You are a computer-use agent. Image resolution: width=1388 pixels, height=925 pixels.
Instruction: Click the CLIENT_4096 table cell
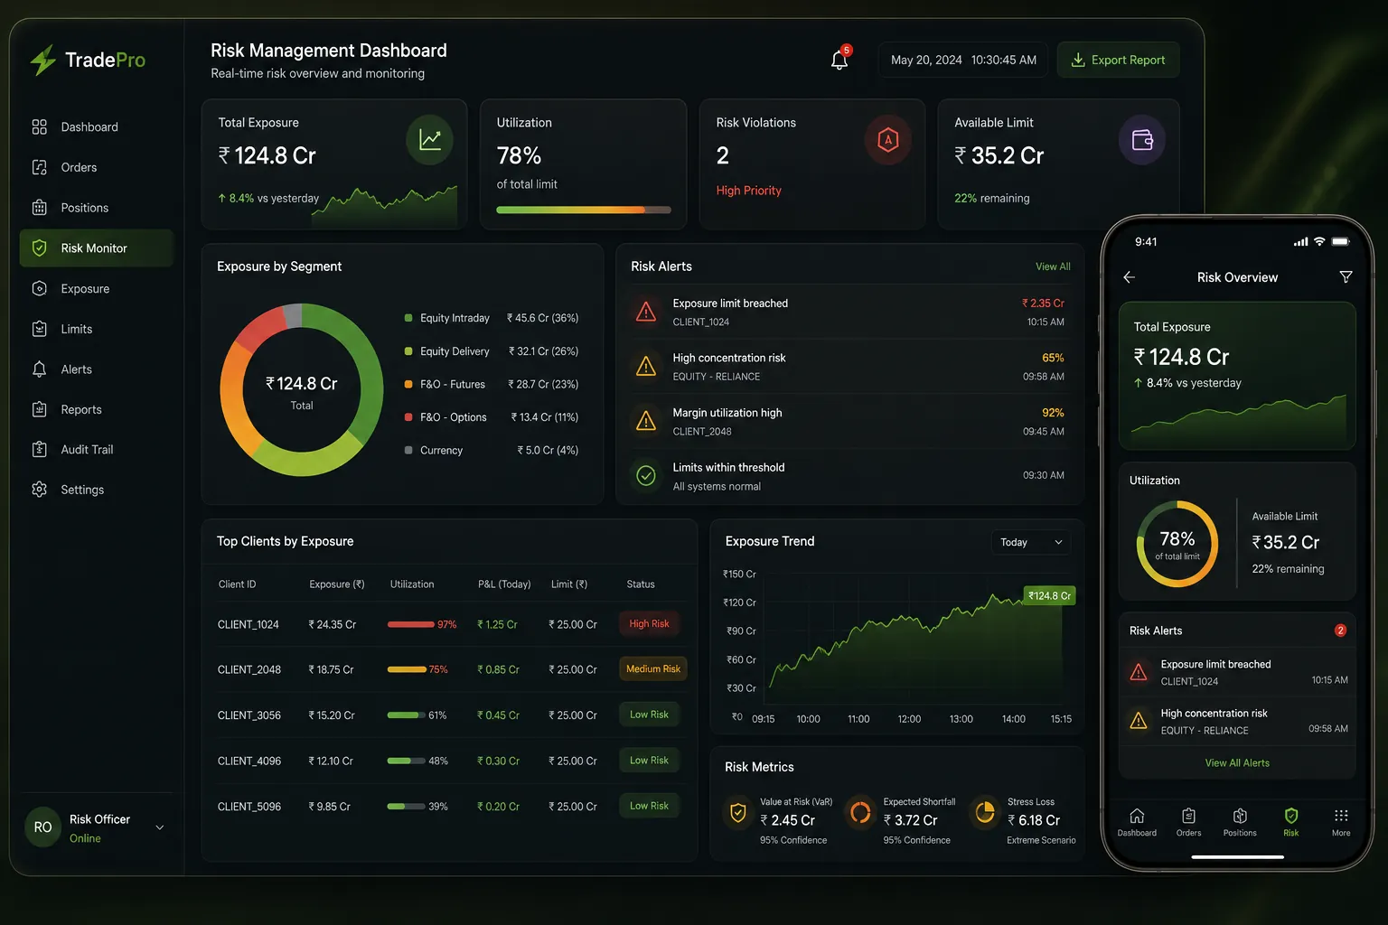pos(249,761)
